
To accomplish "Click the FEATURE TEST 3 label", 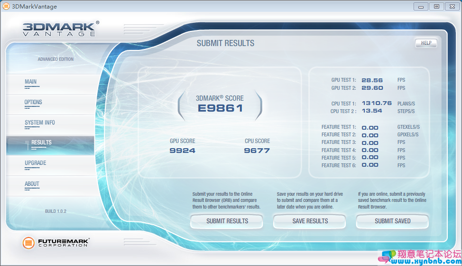I will [339, 142].
